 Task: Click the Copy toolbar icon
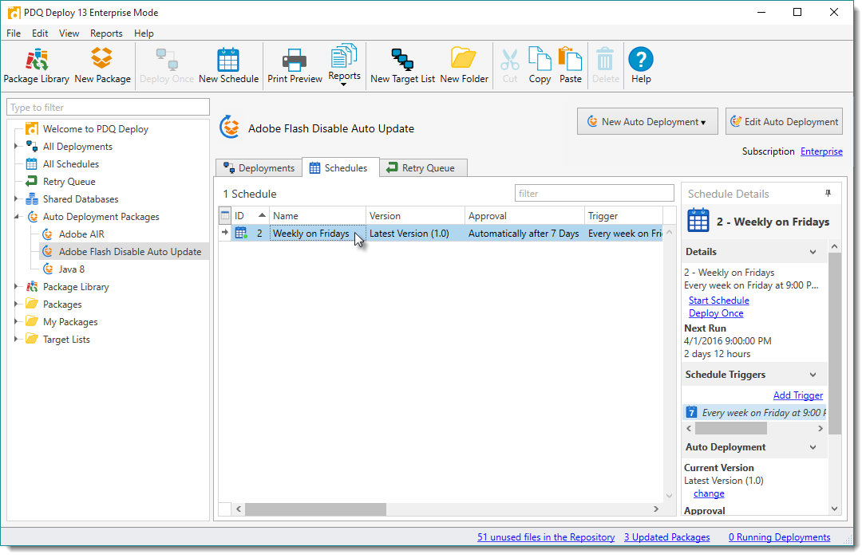pyautogui.click(x=540, y=65)
